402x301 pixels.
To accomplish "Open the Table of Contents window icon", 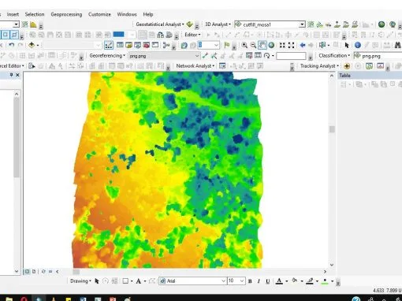I will coord(120,45).
